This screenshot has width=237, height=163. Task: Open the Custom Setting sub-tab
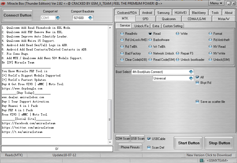[x=173, y=26]
